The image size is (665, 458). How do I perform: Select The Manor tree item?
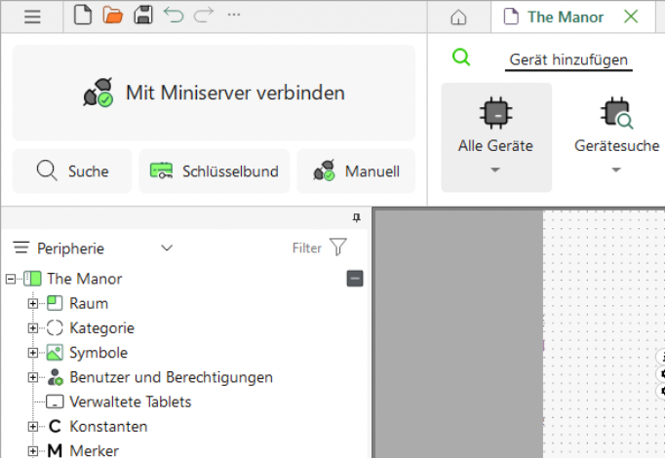pyautogui.click(x=85, y=279)
